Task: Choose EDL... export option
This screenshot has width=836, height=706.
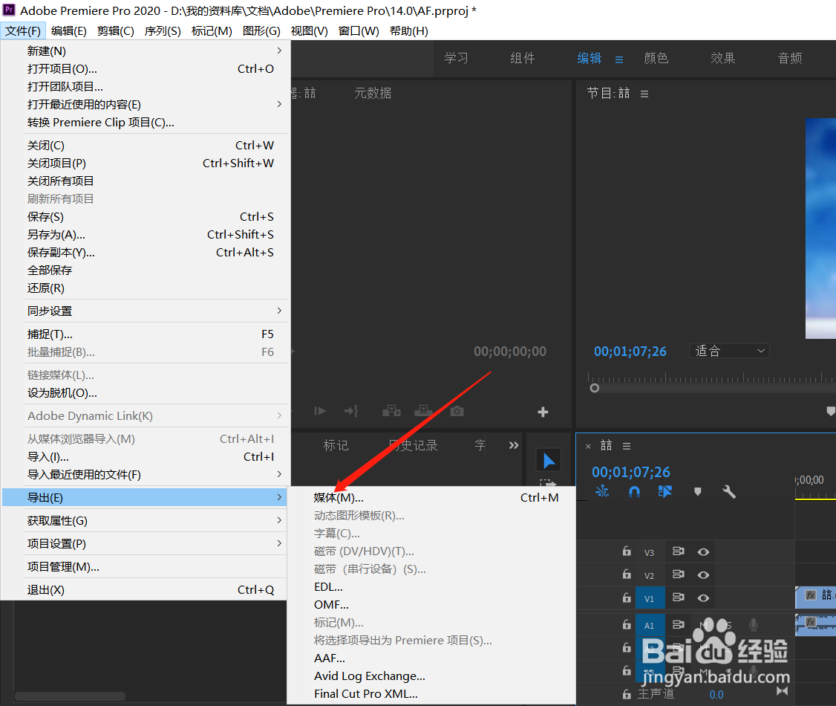Action: [x=431, y=586]
